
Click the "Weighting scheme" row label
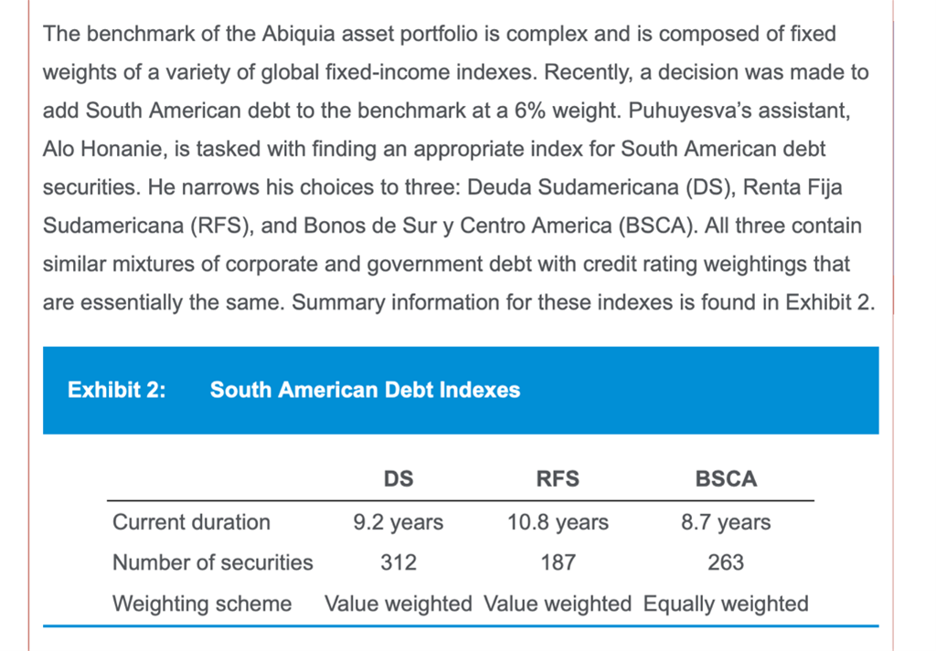(x=202, y=604)
